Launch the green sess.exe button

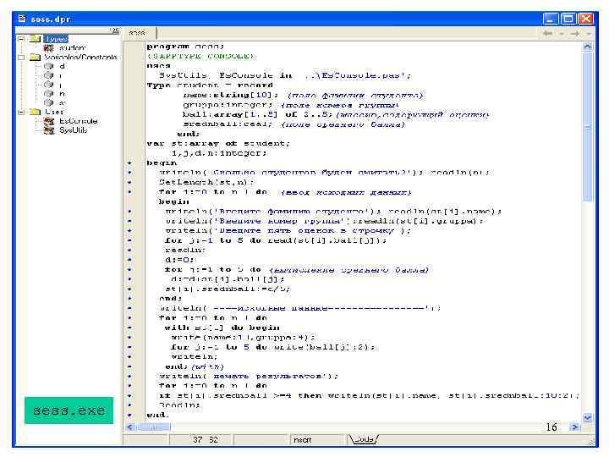point(69,410)
